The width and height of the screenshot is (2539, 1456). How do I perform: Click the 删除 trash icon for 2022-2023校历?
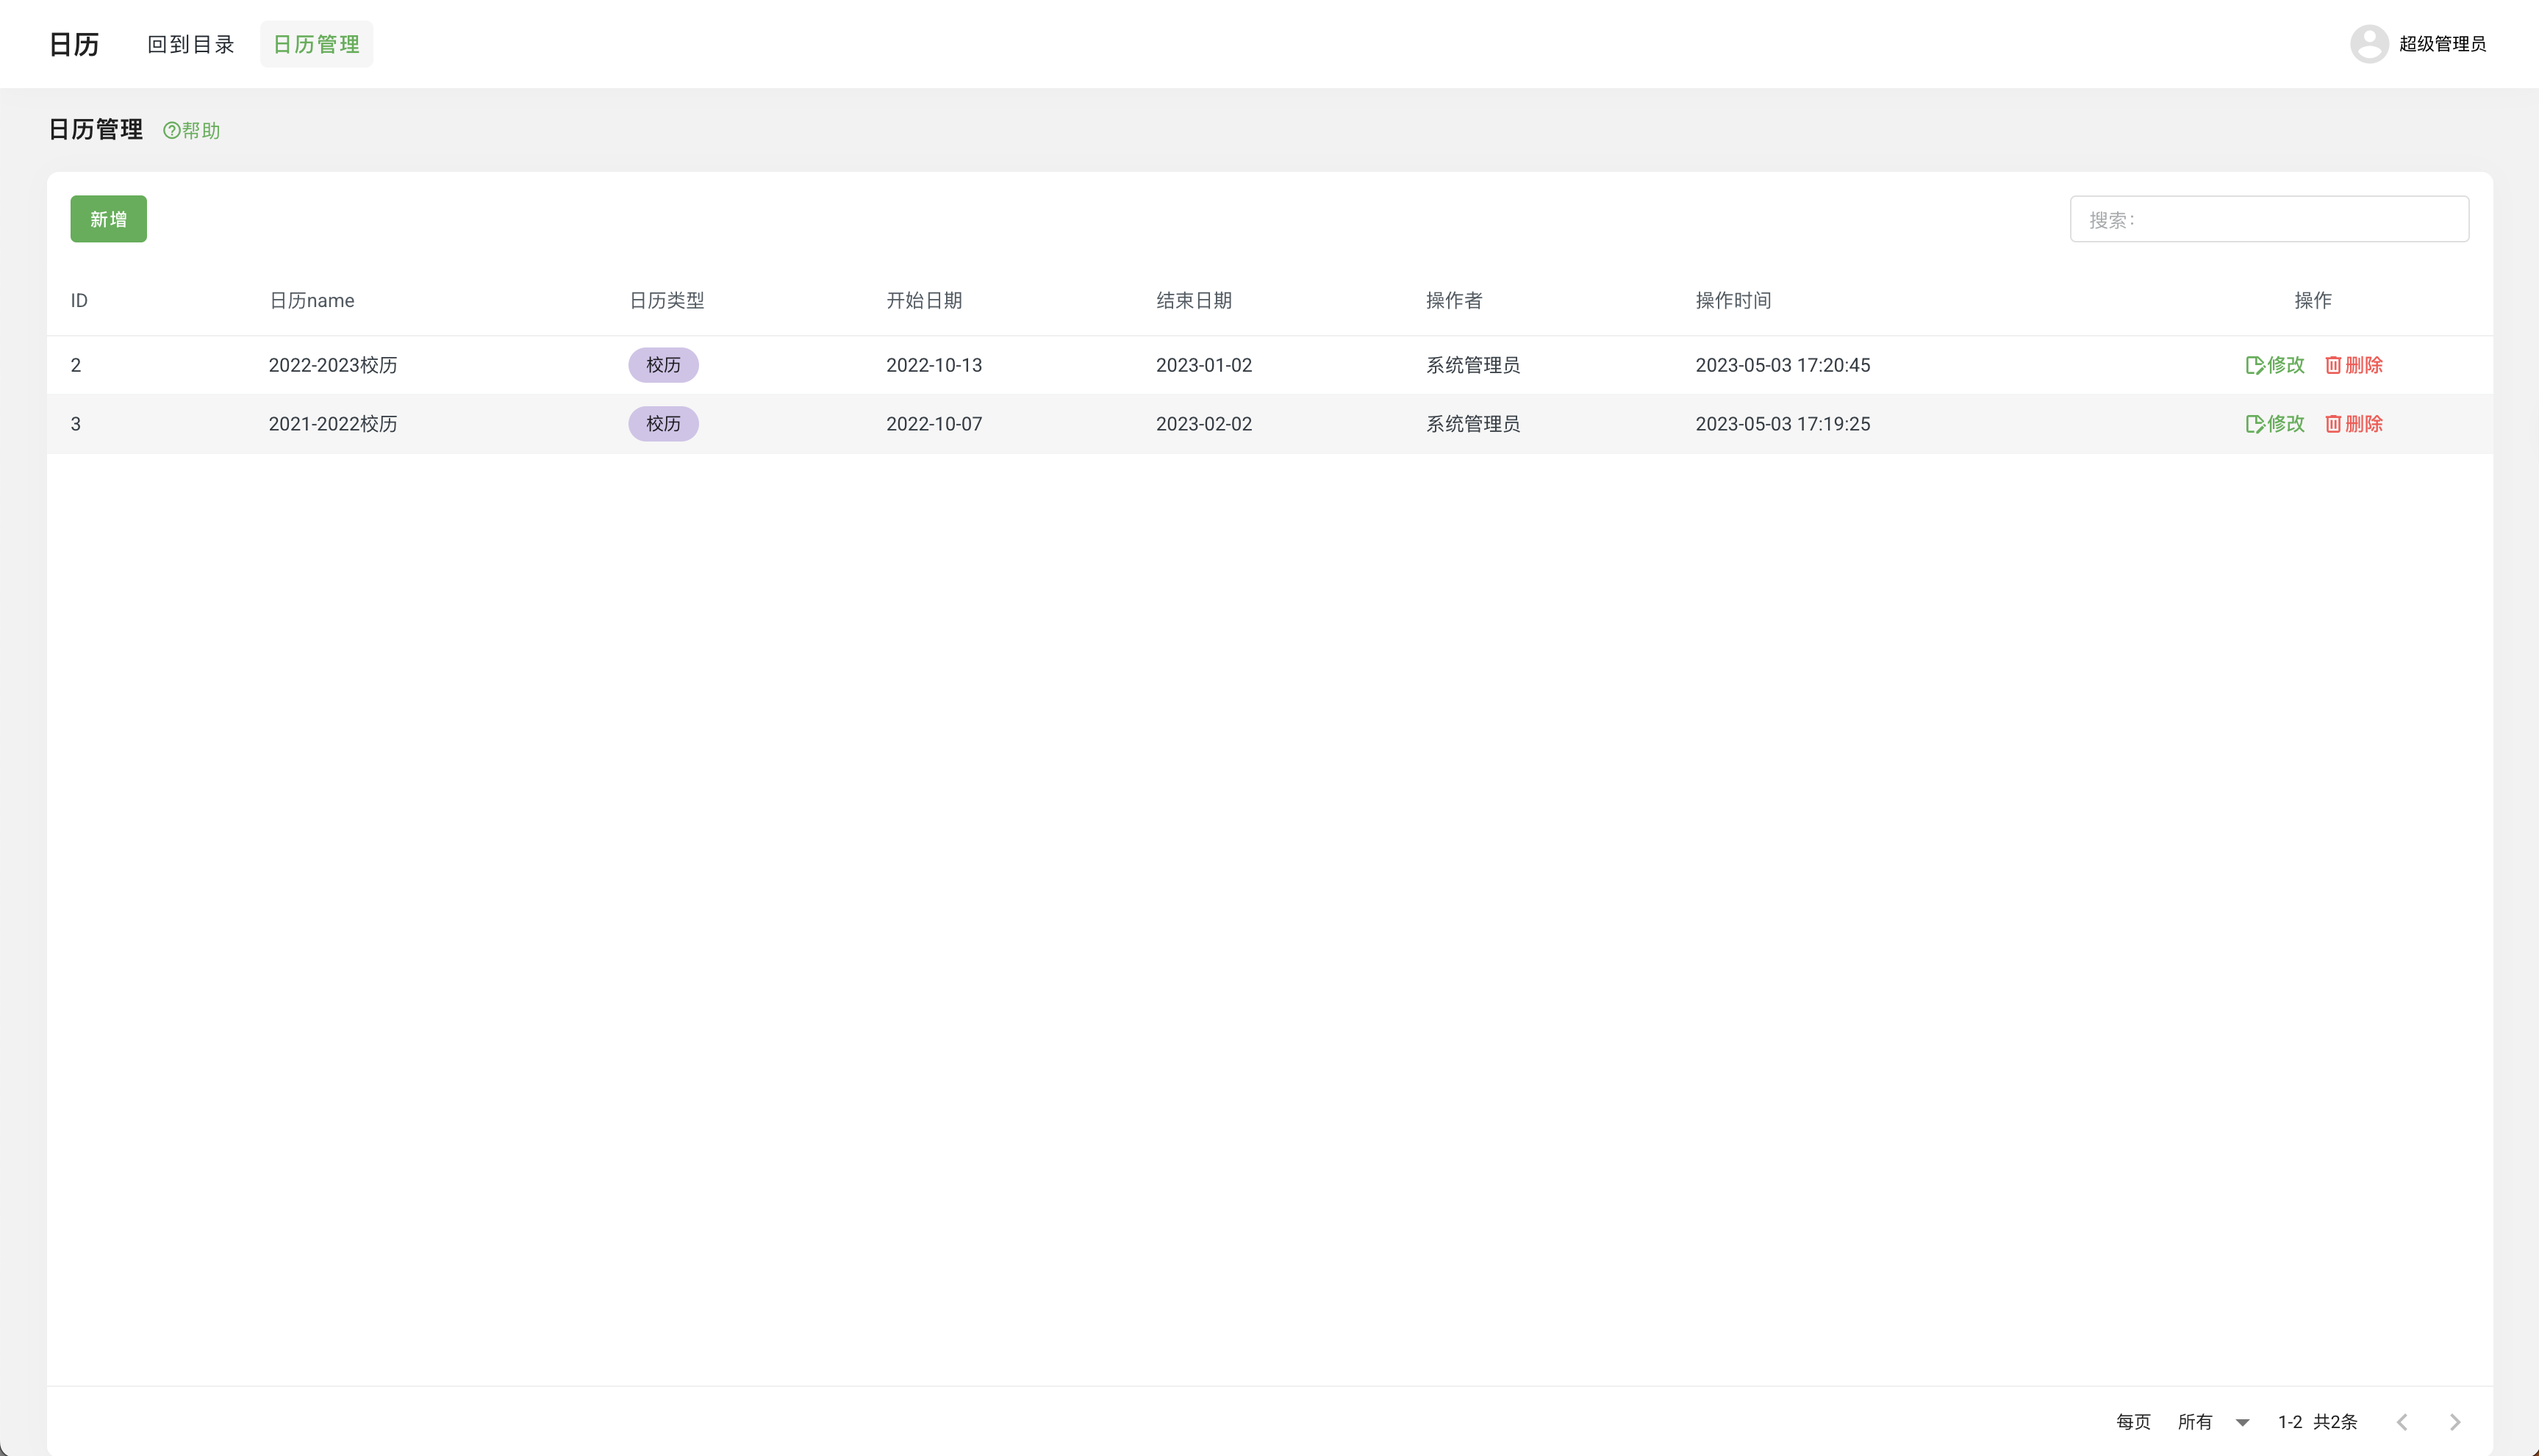[x=2333, y=365]
